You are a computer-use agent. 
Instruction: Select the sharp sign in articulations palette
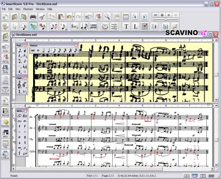[25, 137]
